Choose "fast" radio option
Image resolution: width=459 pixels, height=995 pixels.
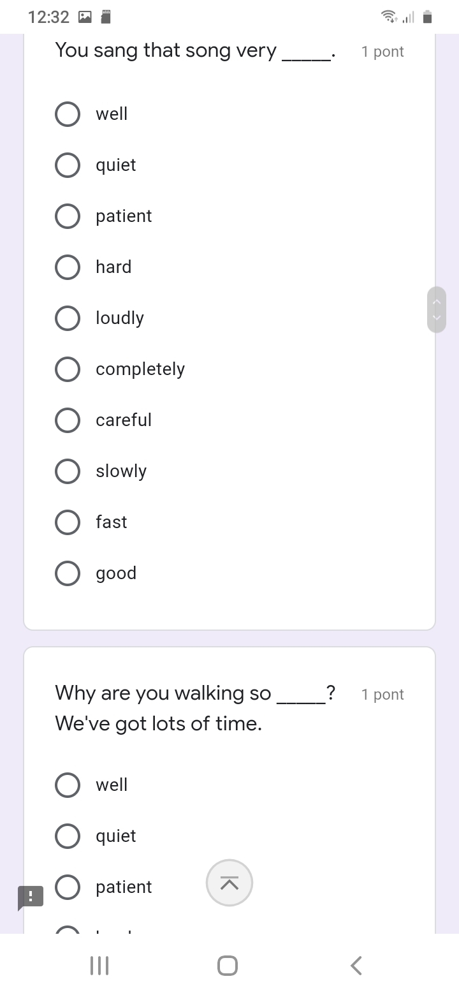click(68, 522)
